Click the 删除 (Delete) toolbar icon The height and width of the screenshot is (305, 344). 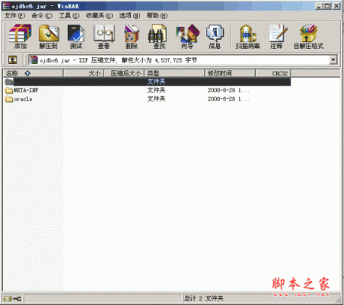click(x=132, y=37)
